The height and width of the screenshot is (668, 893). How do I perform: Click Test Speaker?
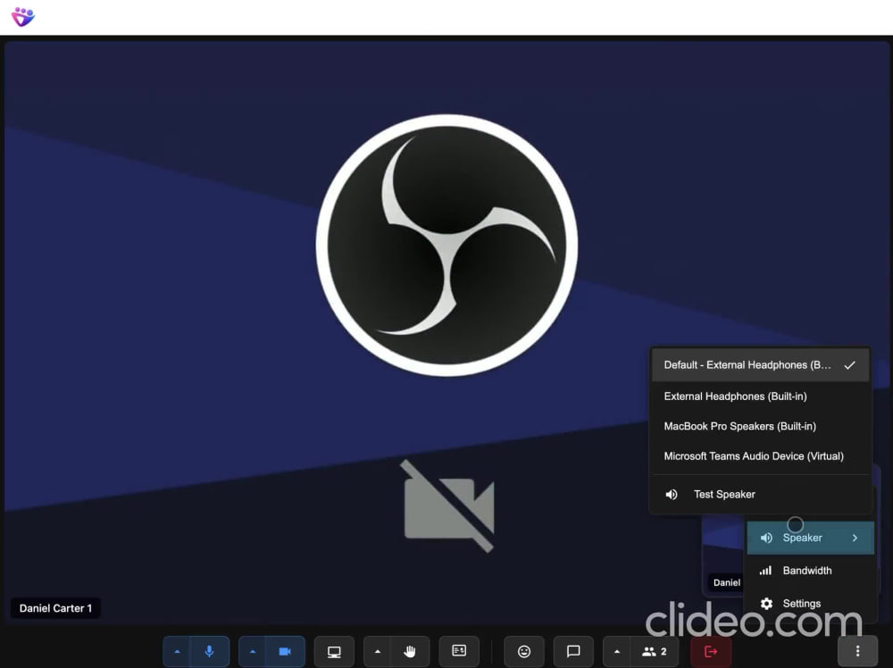pos(760,495)
